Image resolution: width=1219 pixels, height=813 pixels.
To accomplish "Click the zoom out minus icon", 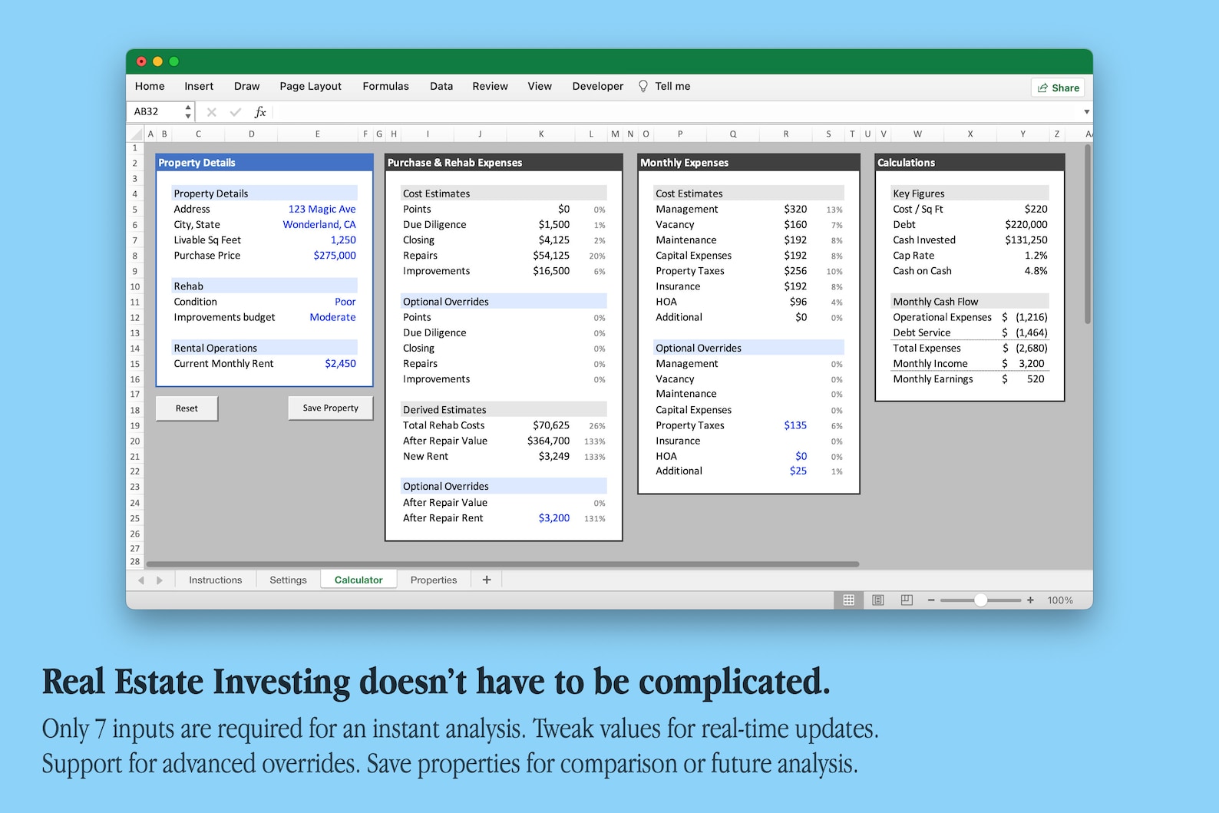I will [931, 600].
